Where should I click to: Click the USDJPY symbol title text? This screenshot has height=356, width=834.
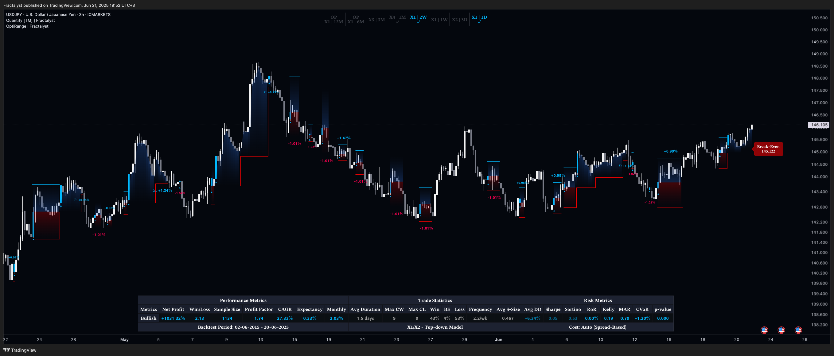pyautogui.click(x=58, y=14)
